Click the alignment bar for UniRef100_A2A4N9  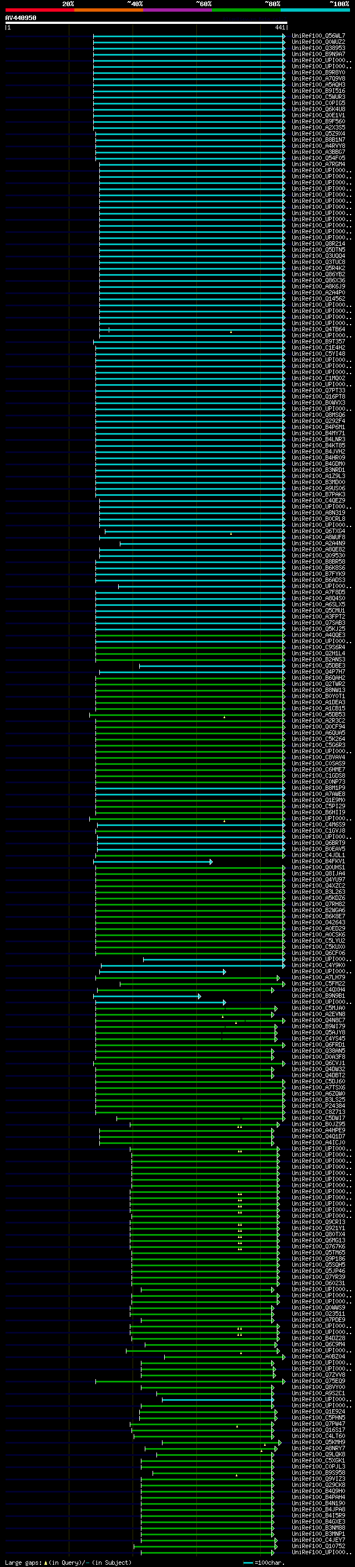click(202, 544)
